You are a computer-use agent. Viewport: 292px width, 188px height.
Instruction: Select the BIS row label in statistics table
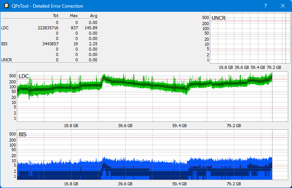4,44
